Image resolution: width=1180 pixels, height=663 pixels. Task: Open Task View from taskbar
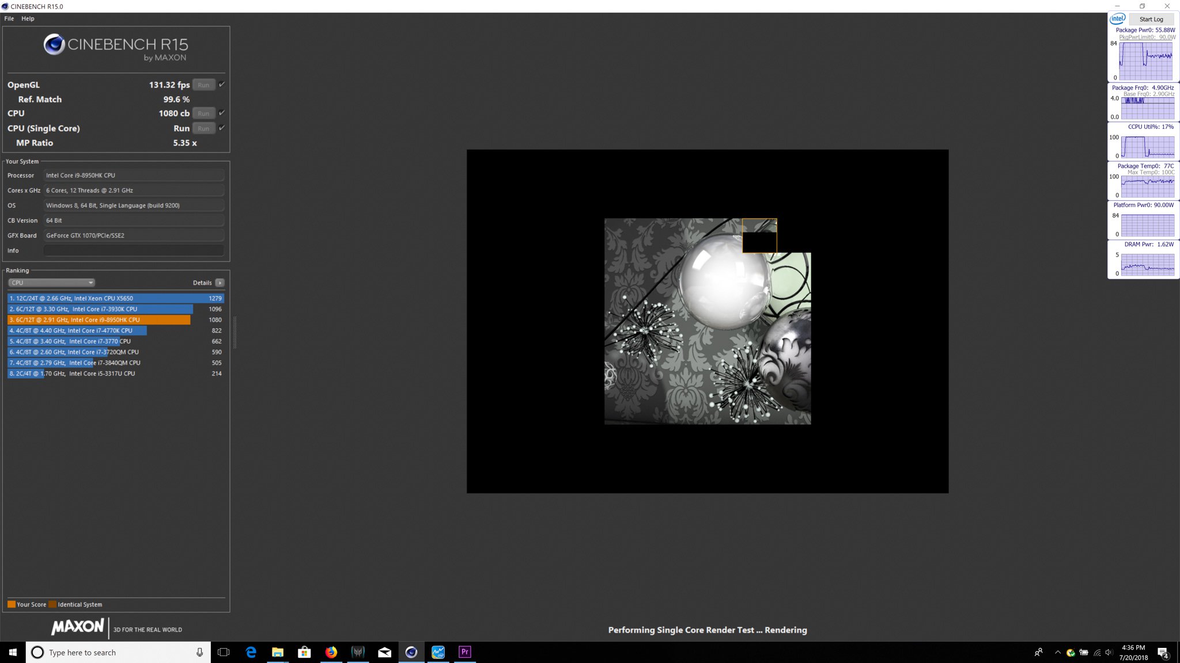[224, 652]
